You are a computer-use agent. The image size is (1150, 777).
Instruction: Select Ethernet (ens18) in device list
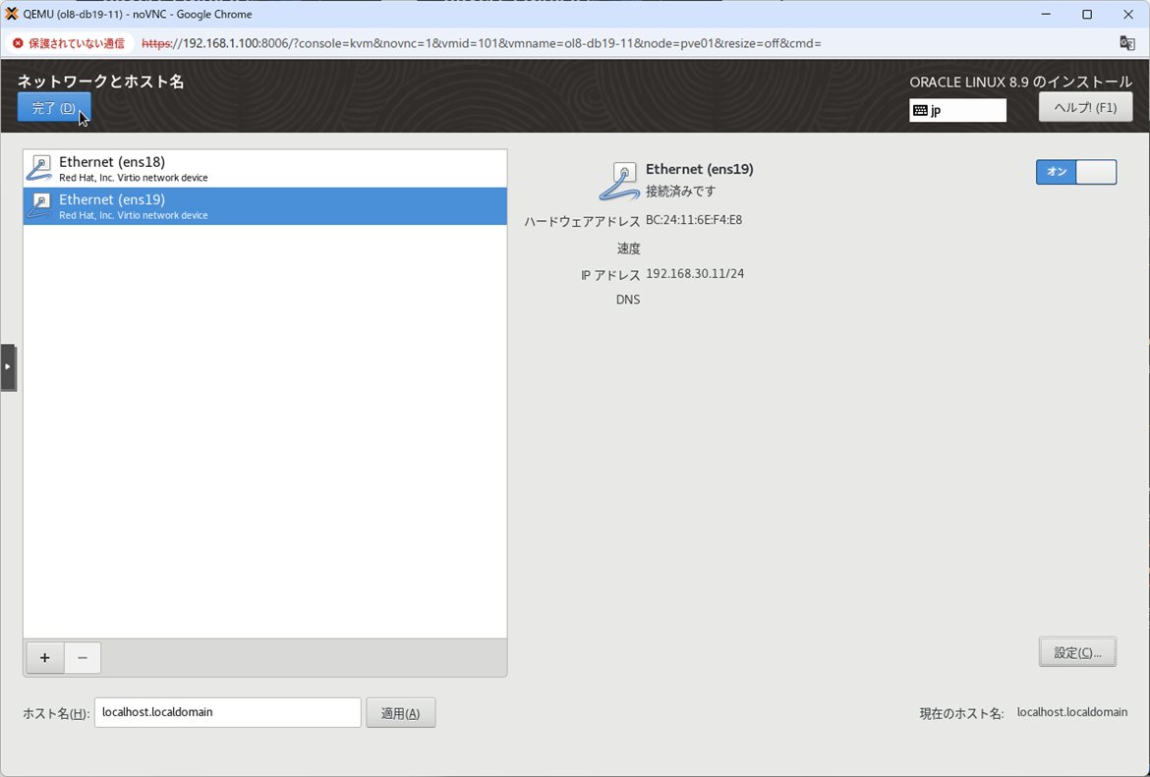pos(264,169)
